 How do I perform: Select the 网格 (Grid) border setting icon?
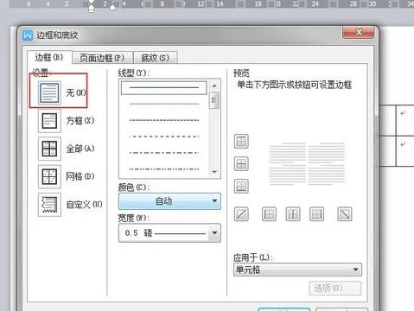pyautogui.click(x=49, y=176)
